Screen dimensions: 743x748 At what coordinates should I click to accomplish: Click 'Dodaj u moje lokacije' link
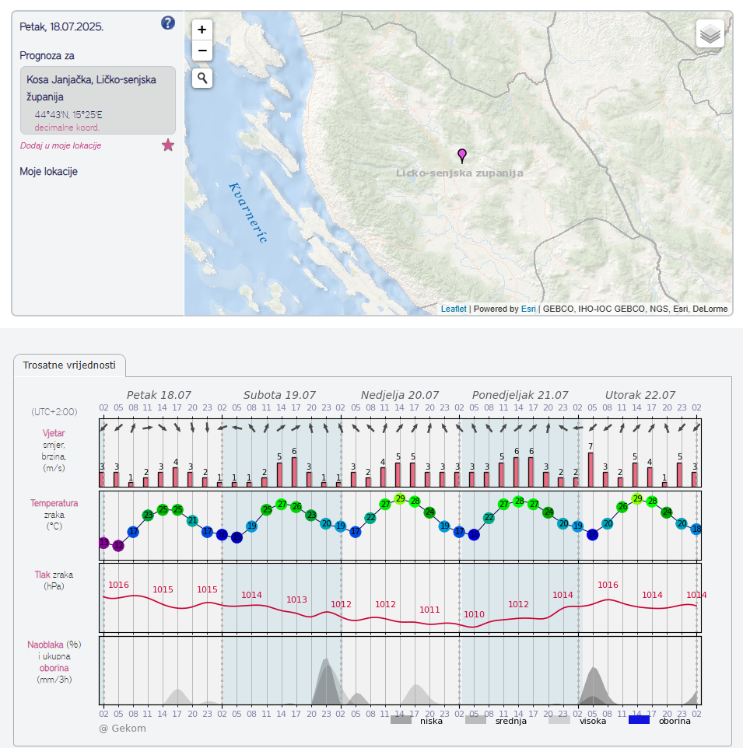pos(61,145)
